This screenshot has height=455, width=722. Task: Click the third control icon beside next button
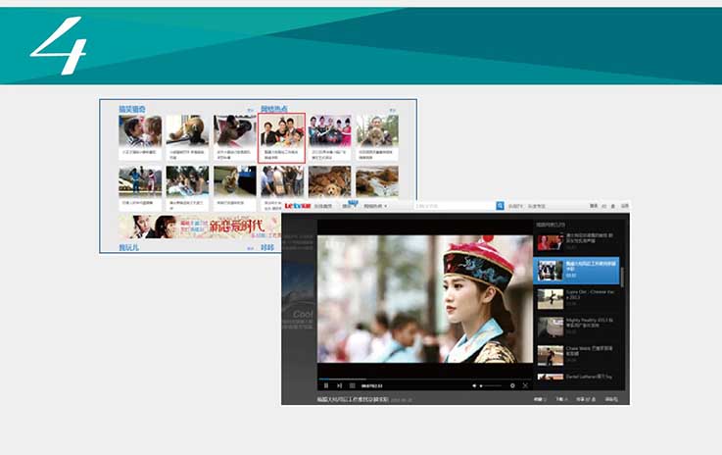[x=353, y=385]
